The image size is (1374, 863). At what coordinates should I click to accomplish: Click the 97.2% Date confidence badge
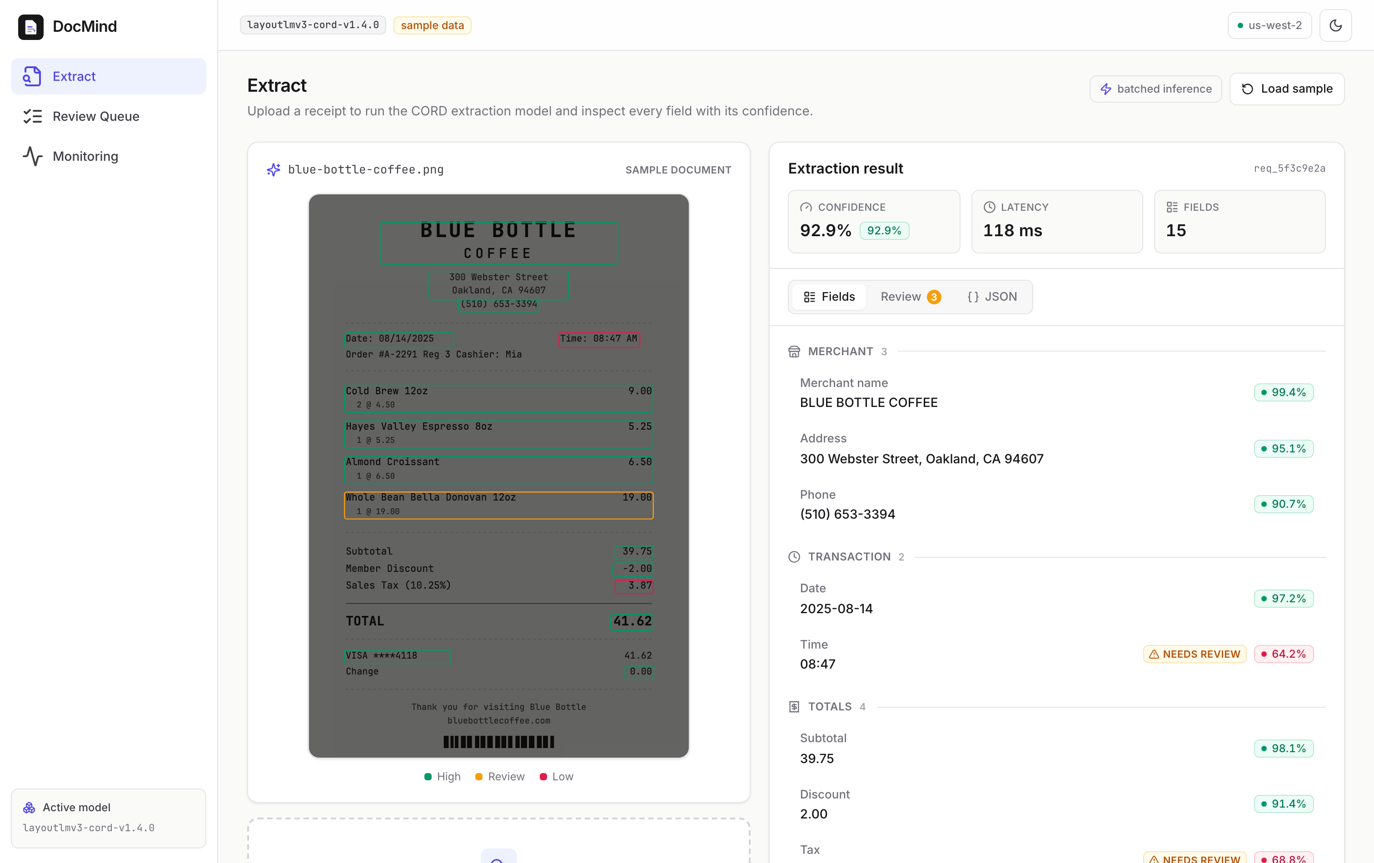1283,598
